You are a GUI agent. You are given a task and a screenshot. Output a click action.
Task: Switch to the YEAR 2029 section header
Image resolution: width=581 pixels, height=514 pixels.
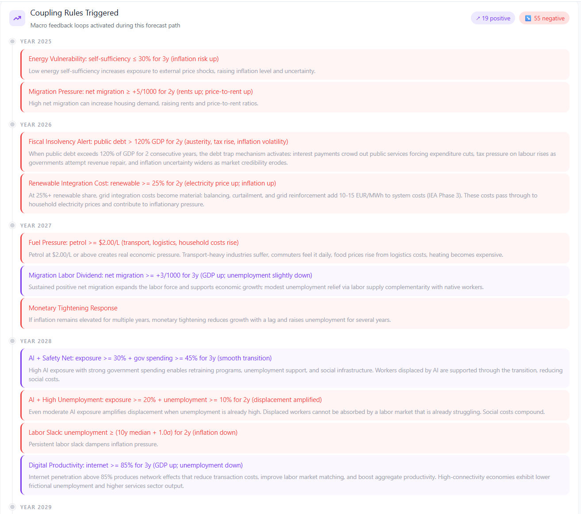(36, 507)
